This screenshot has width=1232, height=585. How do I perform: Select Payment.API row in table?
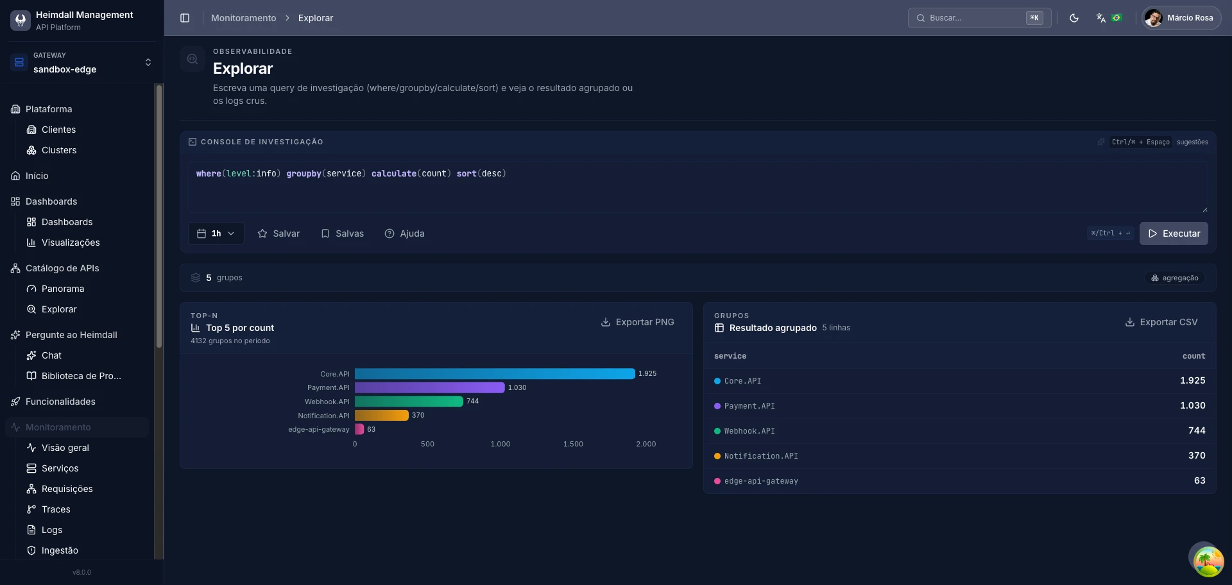coord(960,406)
